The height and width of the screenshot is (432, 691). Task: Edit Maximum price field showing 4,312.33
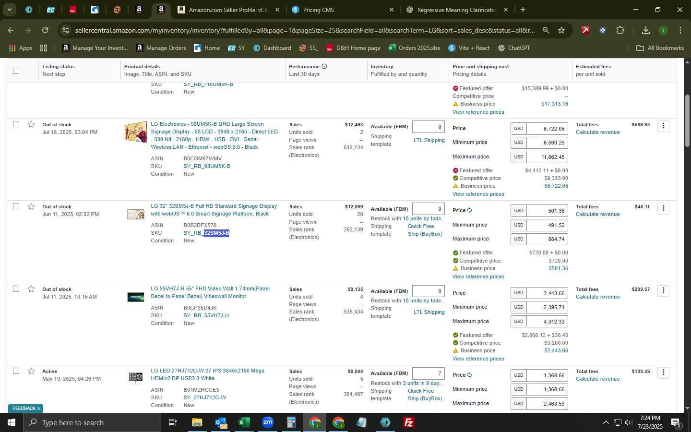click(547, 321)
